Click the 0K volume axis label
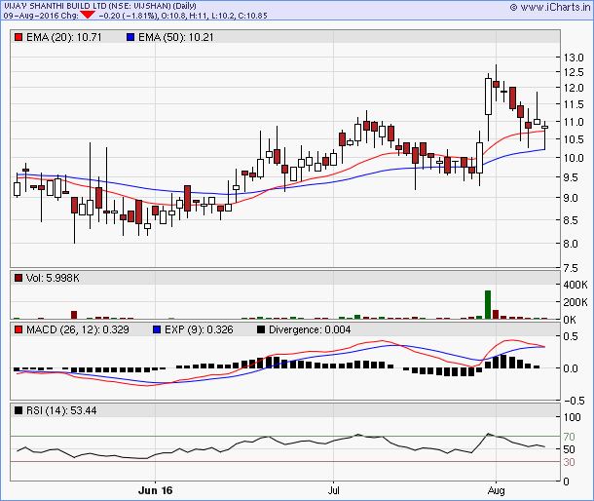This screenshot has width=594, height=501. point(570,320)
